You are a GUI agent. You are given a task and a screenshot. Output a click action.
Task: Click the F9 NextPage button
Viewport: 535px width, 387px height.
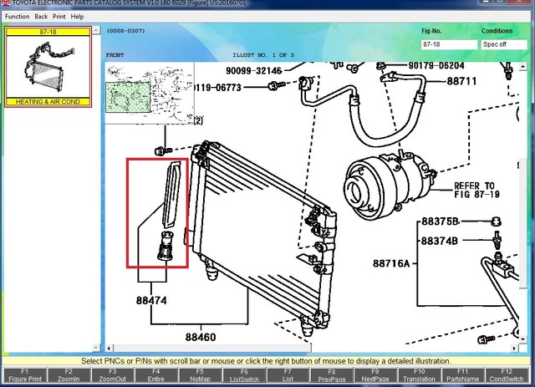[x=375, y=375]
